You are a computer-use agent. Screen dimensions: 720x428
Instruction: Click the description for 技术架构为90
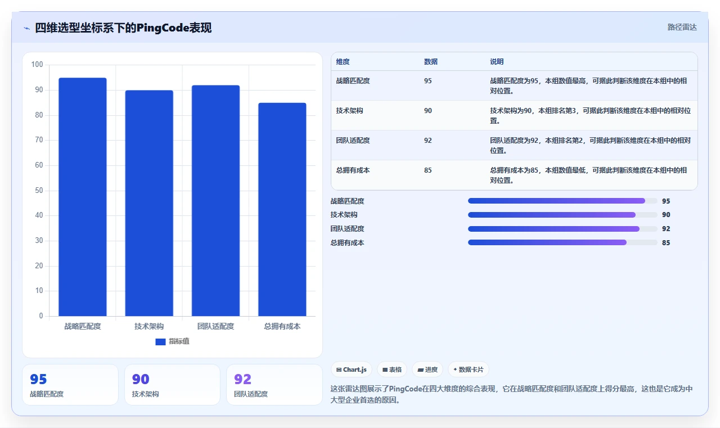point(590,115)
